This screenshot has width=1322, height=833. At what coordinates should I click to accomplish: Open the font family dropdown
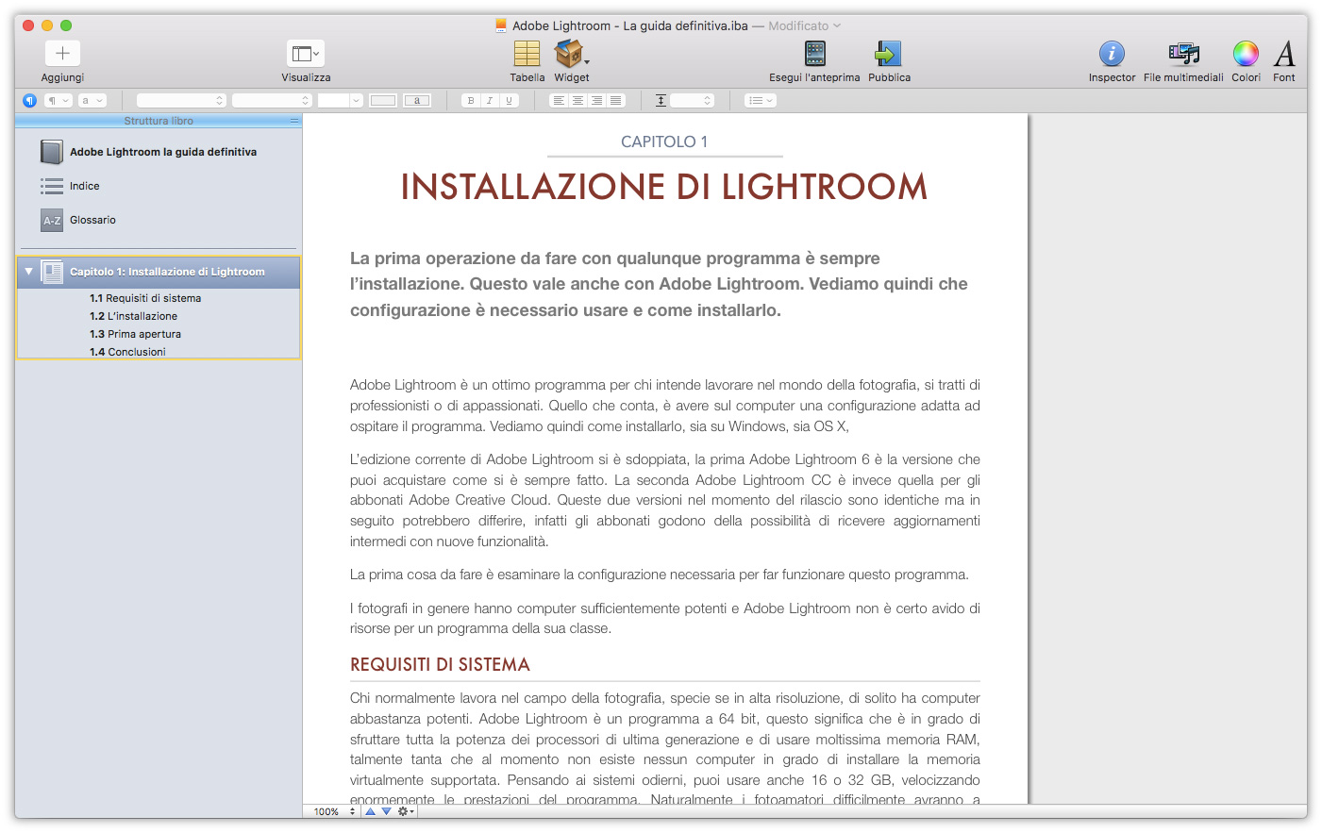pyautogui.click(x=181, y=100)
